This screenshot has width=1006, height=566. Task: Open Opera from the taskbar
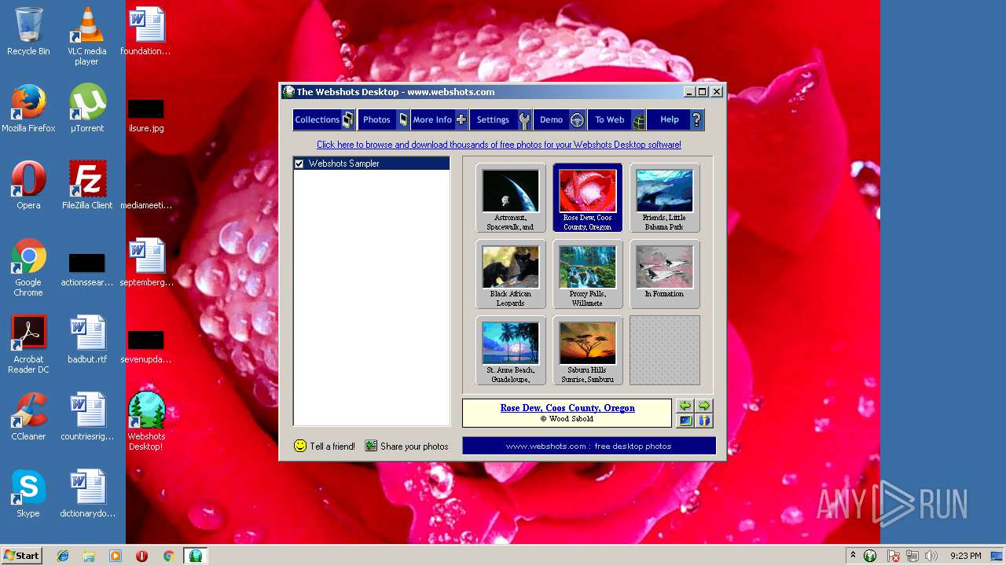pyautogui.click(x=141, y=556)
